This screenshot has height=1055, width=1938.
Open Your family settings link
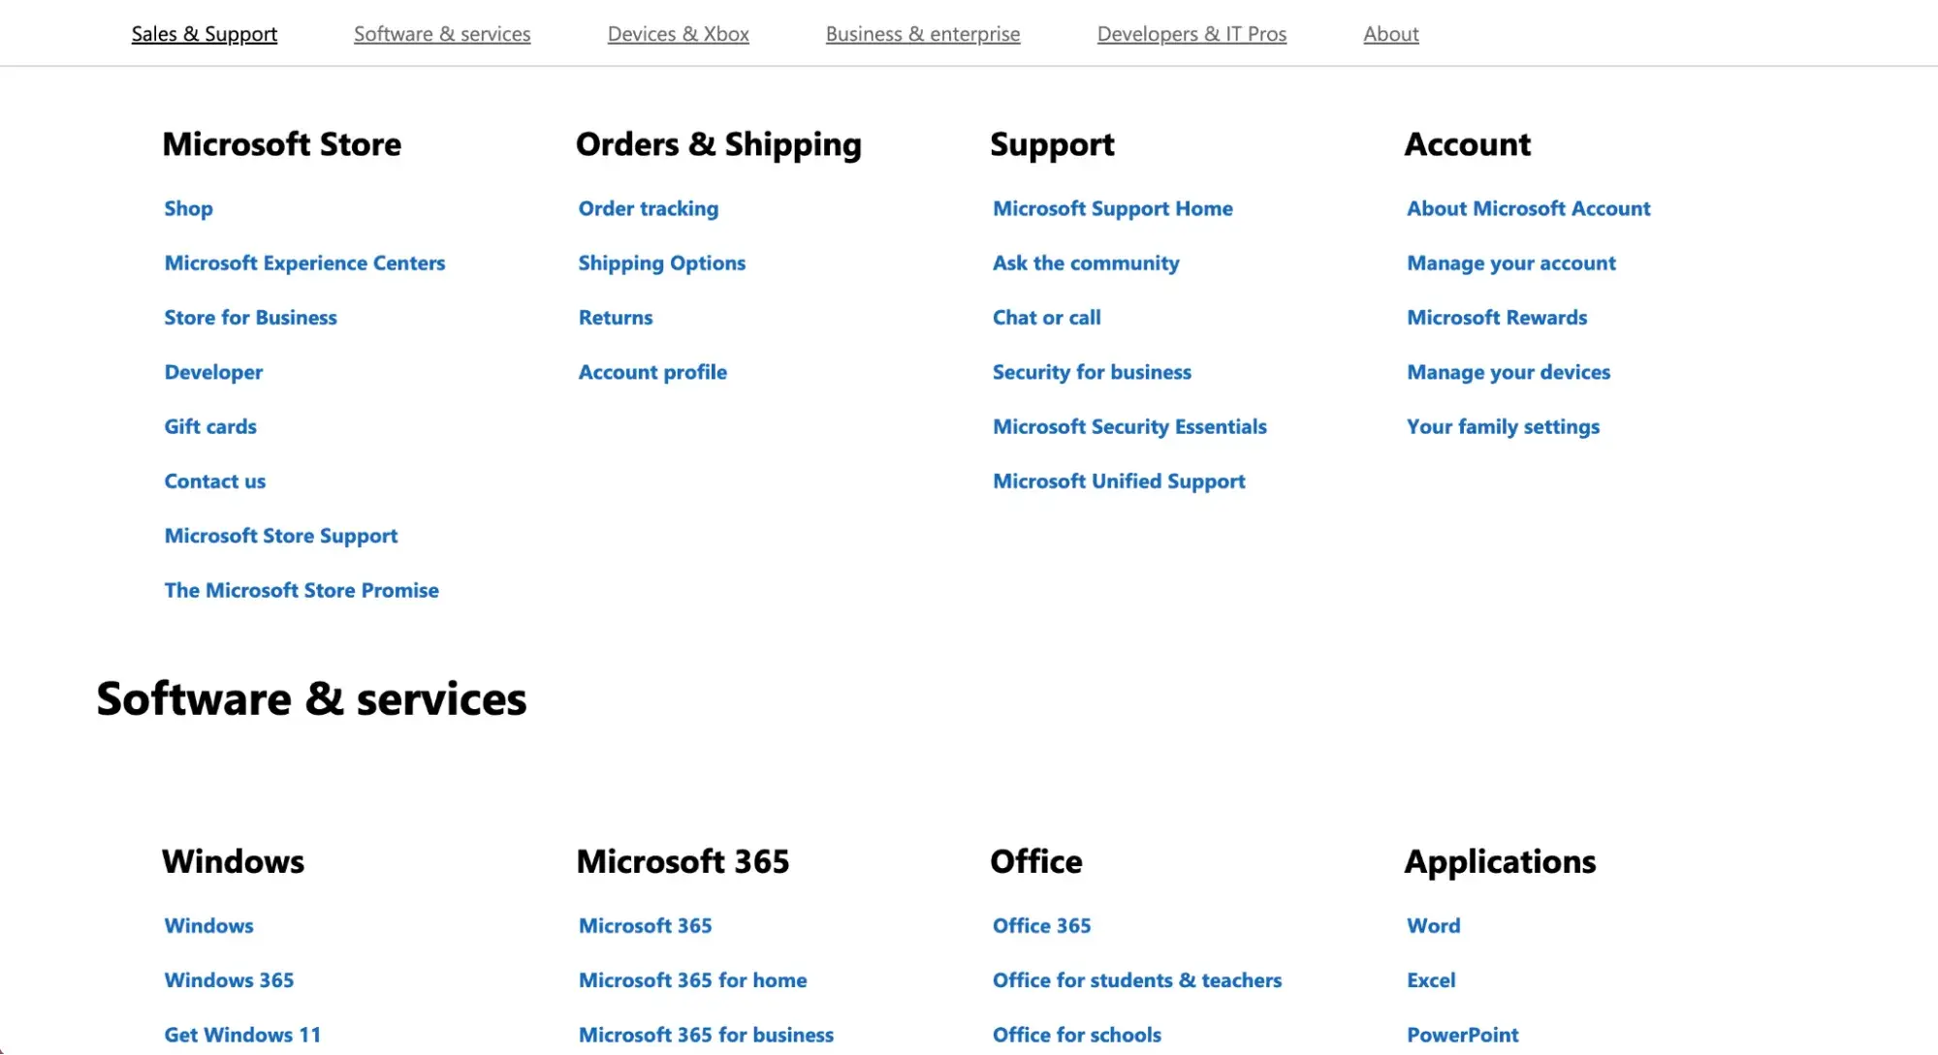pyautogui.click(x=1503, y=426)
